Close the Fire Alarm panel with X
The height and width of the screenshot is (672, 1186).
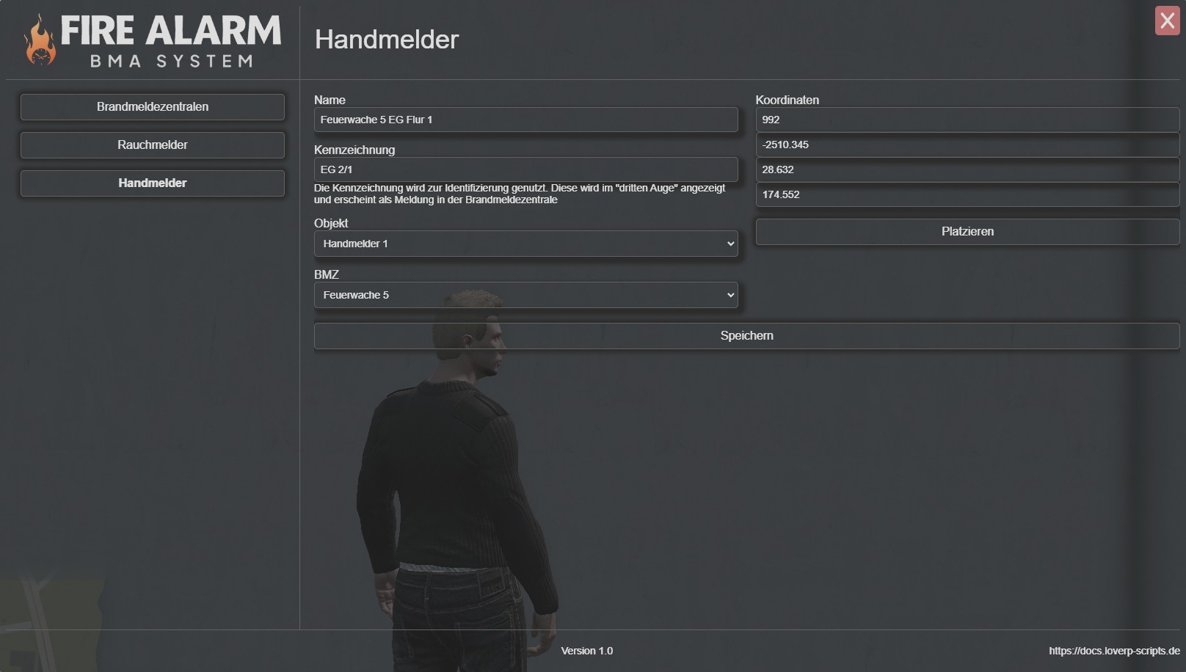pos(1167,21)
